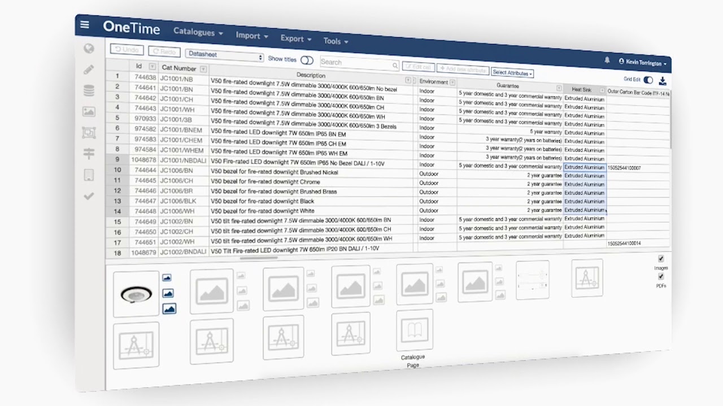
Task: Select cell with Cat Number JC1001/NB
Action: point(184,80)
